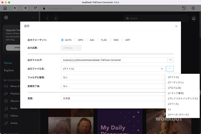The width and height of the screenshot is (201, 134).
Task: Select AAC output format
Action: click(x=87, y=40)
